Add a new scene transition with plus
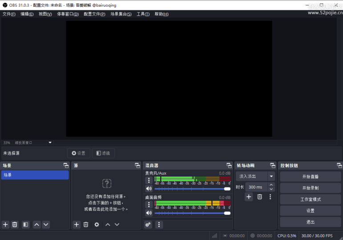 249,197
